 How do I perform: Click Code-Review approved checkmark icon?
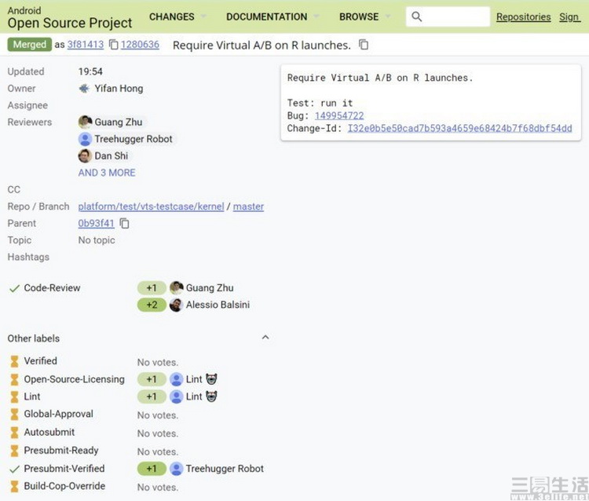[x=14, y=288]
